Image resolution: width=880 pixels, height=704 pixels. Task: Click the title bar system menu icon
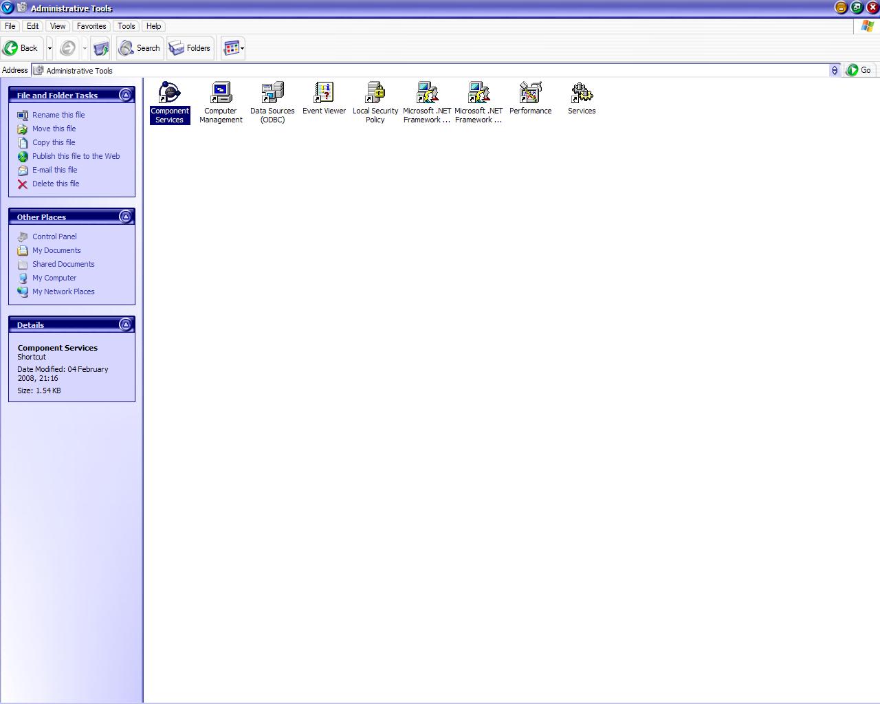[x=8, y=8]
